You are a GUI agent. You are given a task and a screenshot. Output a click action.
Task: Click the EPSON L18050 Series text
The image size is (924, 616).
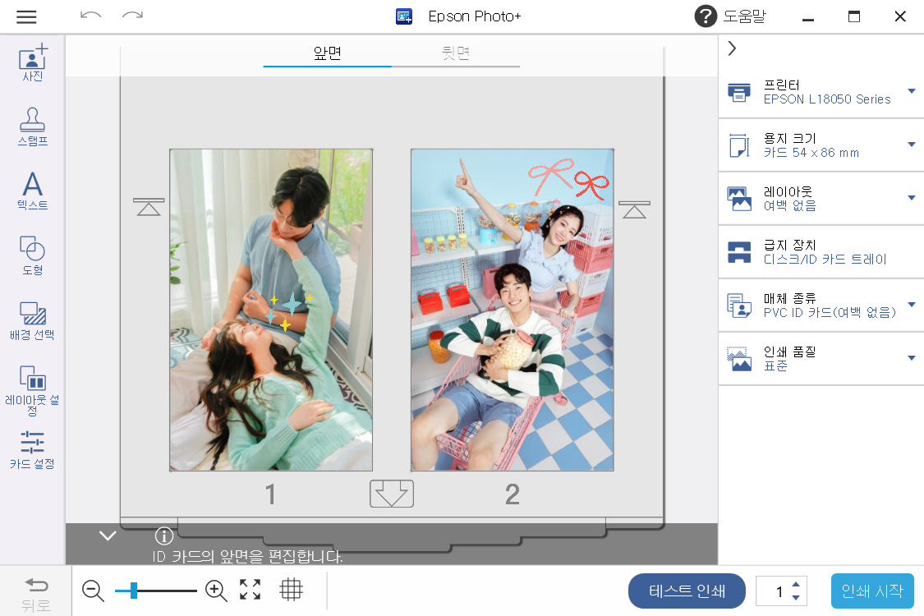[827, 99]
